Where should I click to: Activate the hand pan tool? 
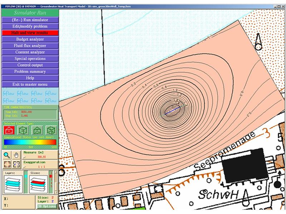16,155
